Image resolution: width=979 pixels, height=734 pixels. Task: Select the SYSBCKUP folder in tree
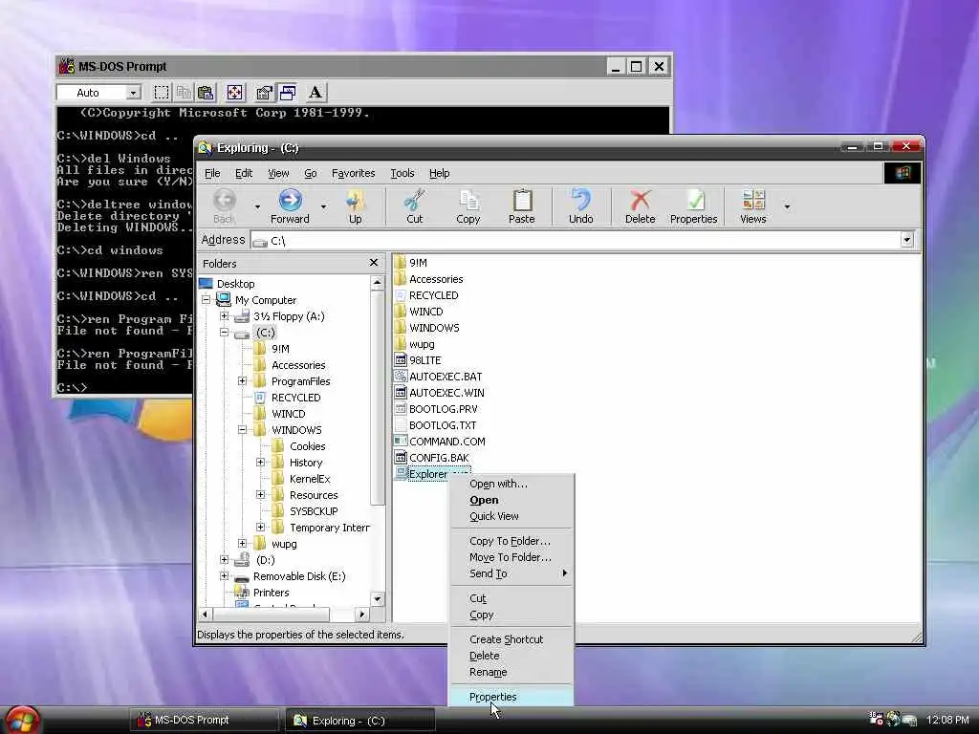(x=314, y=511)
